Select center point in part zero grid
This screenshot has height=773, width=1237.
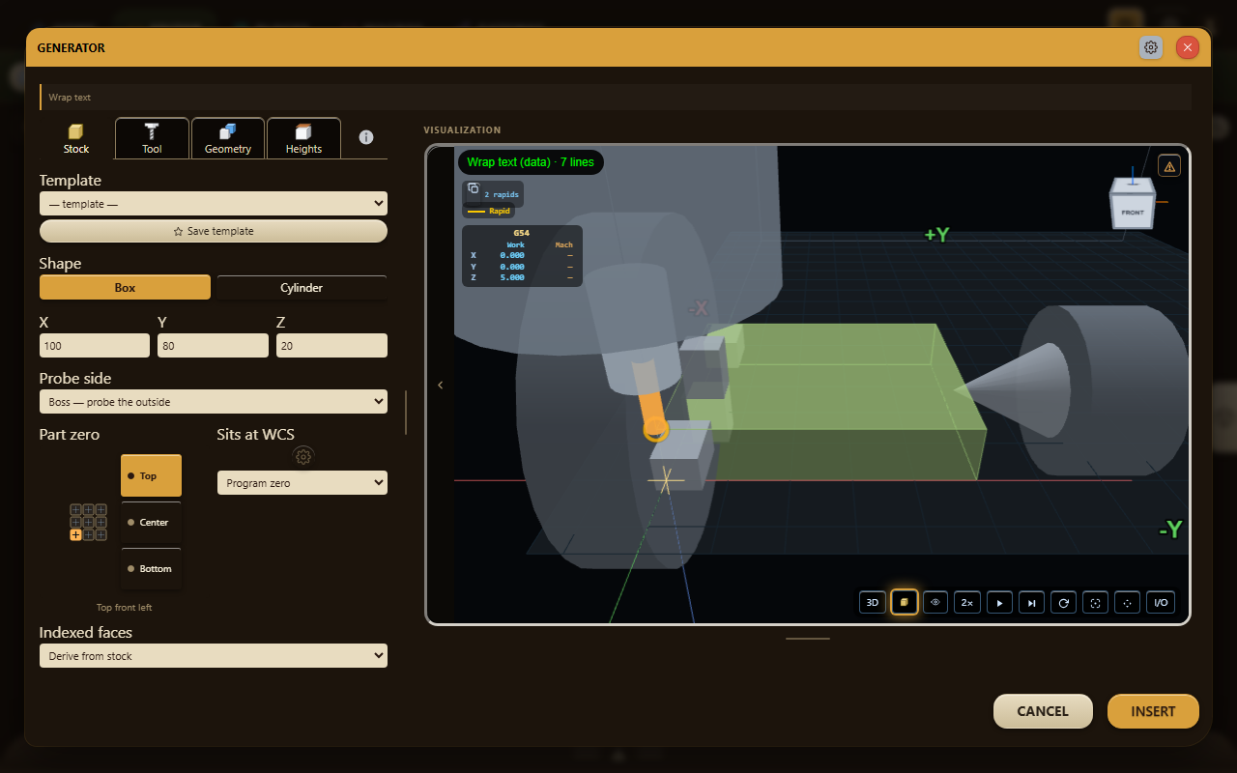coord(88,522)
